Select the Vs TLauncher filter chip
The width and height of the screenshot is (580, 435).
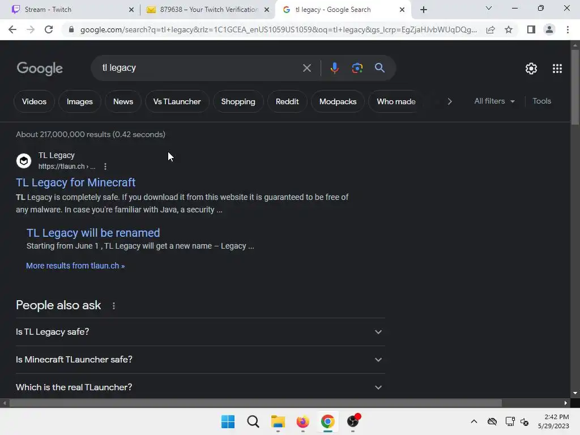click(177, 101)
